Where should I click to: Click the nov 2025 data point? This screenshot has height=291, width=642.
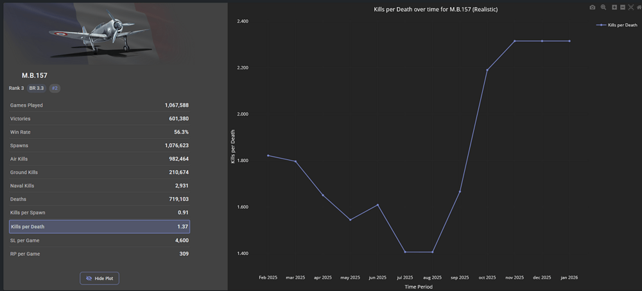(x=514, y=41)
